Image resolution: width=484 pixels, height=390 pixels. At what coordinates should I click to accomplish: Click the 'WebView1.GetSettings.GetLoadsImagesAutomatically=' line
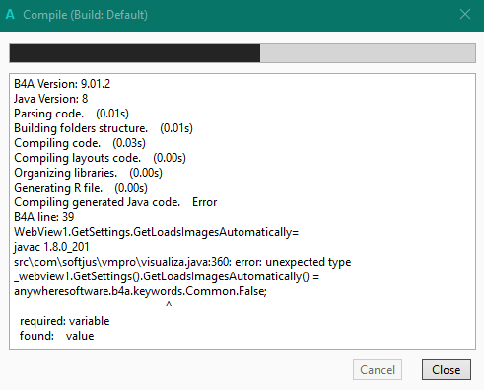point(156,232)
